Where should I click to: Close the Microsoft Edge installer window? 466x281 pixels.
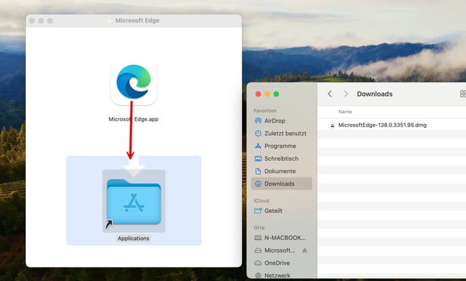pyautogui.click(x=32, y=20)
